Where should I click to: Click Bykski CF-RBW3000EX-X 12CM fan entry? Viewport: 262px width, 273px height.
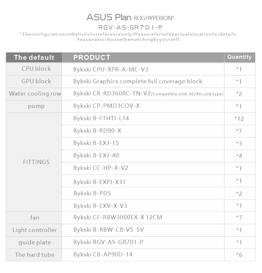coord(118,217)
